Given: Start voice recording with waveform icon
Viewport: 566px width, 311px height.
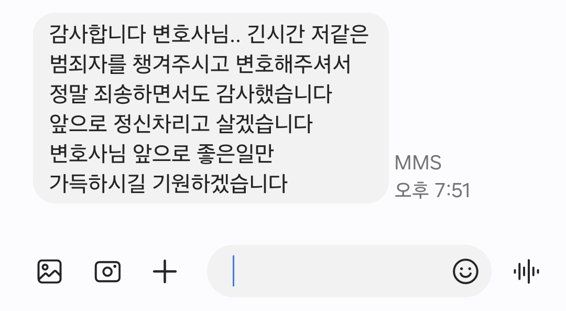Looking at the screenshot, I should click(527, 271).
